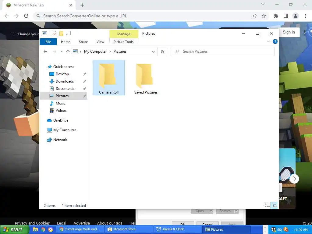
Task: Click the Manage contextual tab header
Action: (x=124, y=34)
